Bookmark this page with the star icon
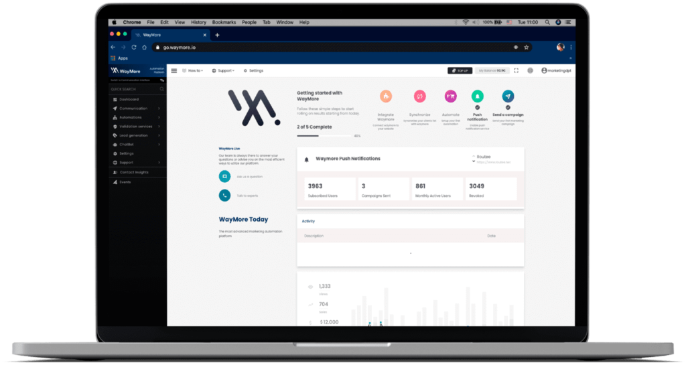The width and height of the screenshot is (686, 367). [527, 48]
